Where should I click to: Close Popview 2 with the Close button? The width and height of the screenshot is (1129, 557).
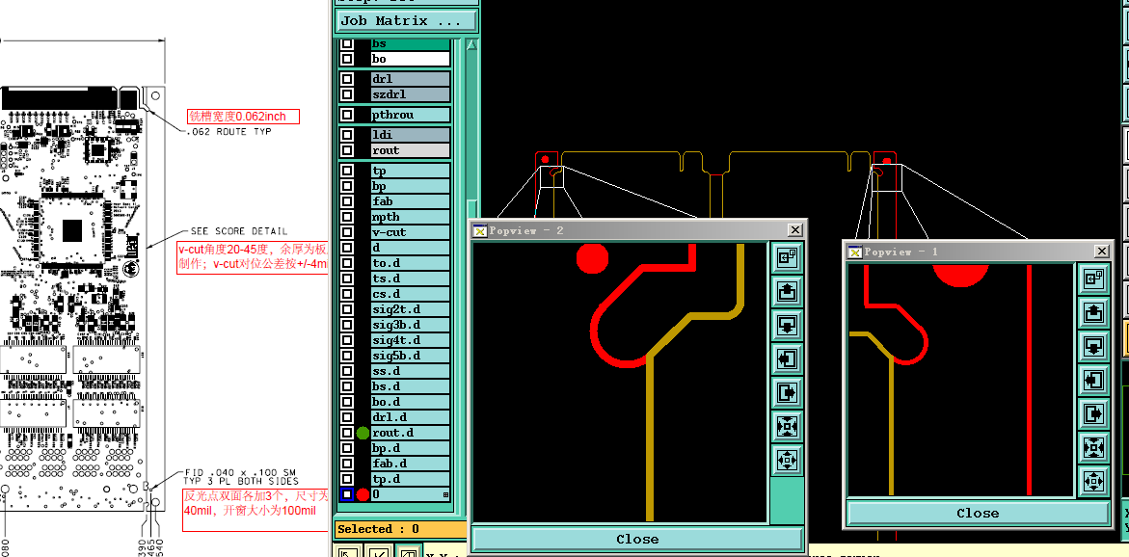click(637, 539)
